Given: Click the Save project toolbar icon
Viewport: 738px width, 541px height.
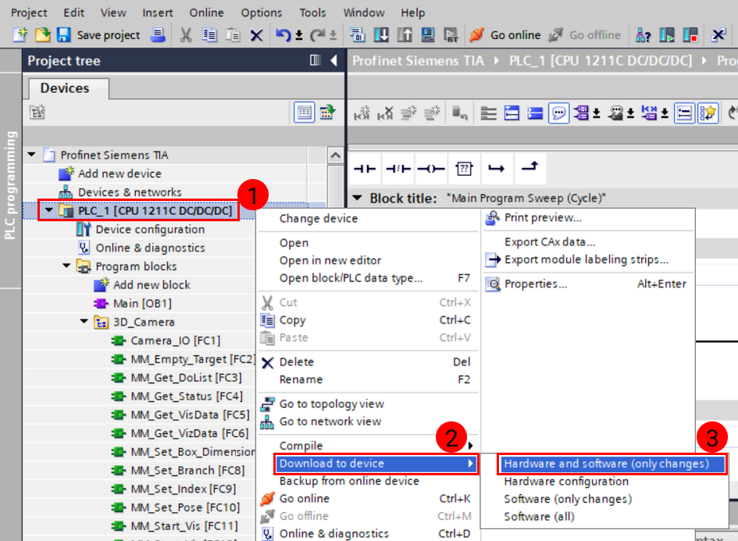Looking at the screenshot, I should (64, 35).
